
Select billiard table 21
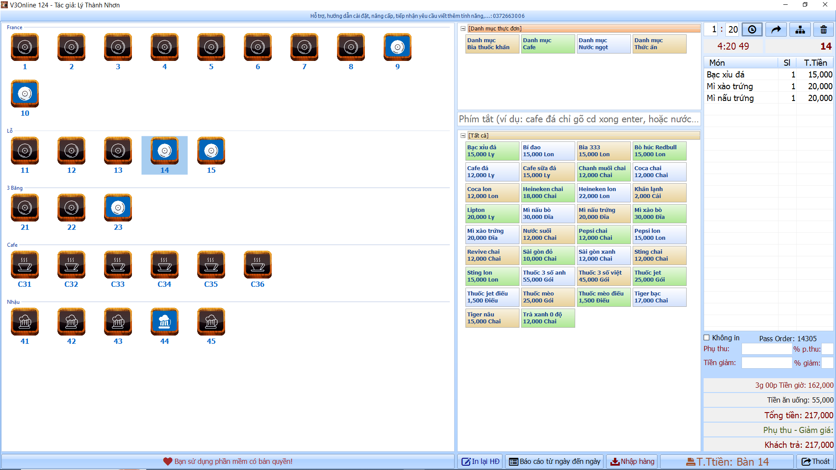click(25, 208)
